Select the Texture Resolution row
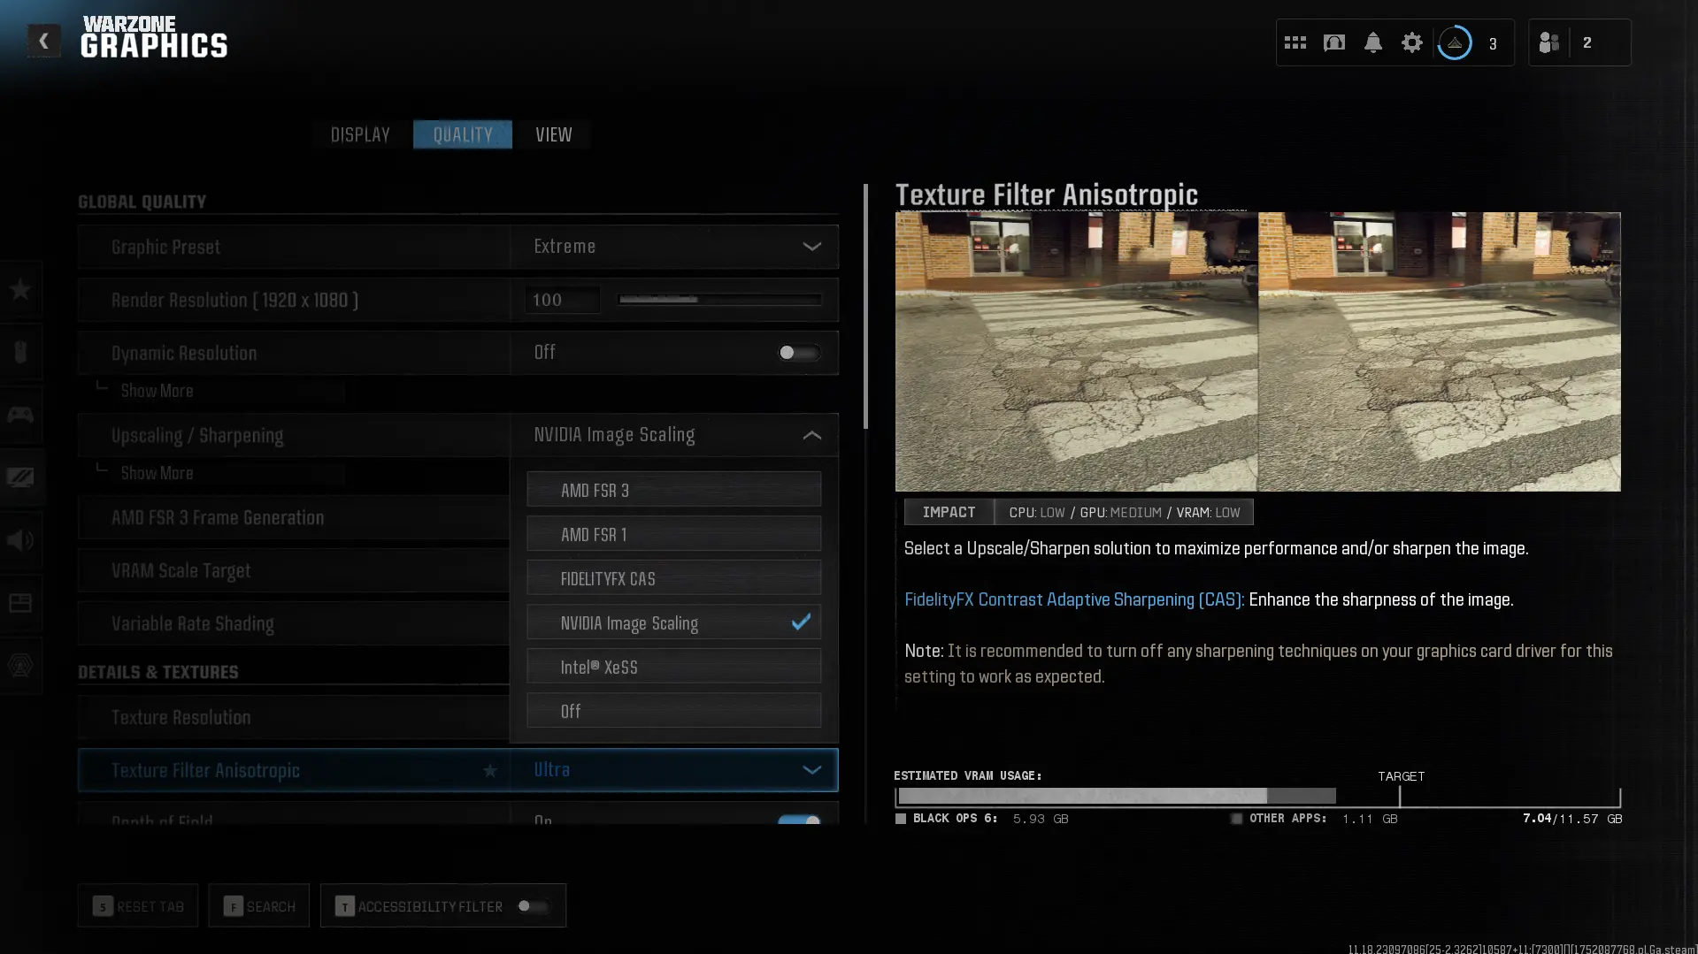The width and height of the screenshot is (1698, 954). pos(294,717)
